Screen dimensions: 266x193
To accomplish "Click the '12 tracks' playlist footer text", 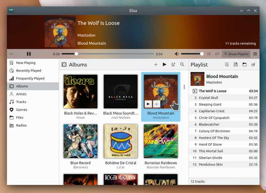I will point(198,182).
